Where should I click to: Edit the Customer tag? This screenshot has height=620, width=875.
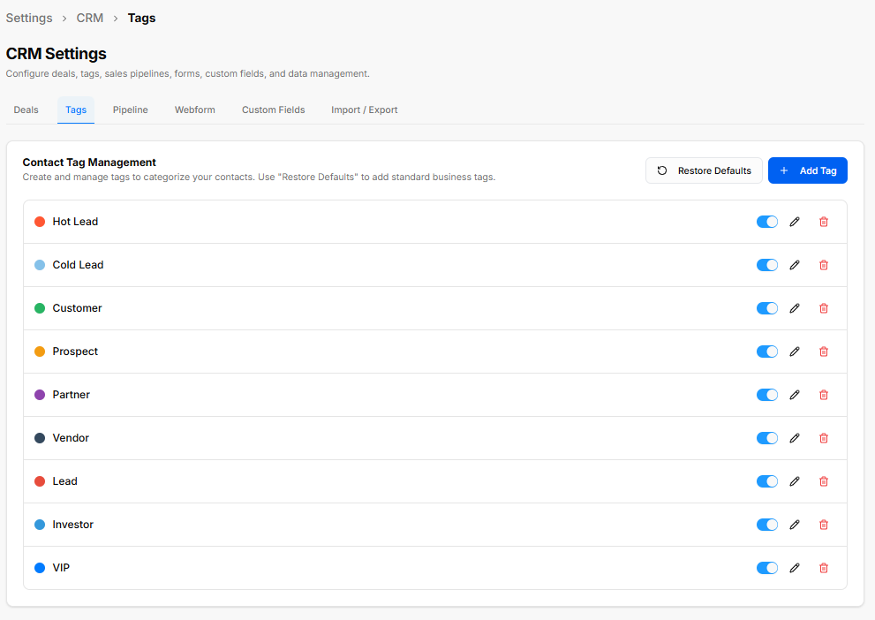[x=795, y=308]
